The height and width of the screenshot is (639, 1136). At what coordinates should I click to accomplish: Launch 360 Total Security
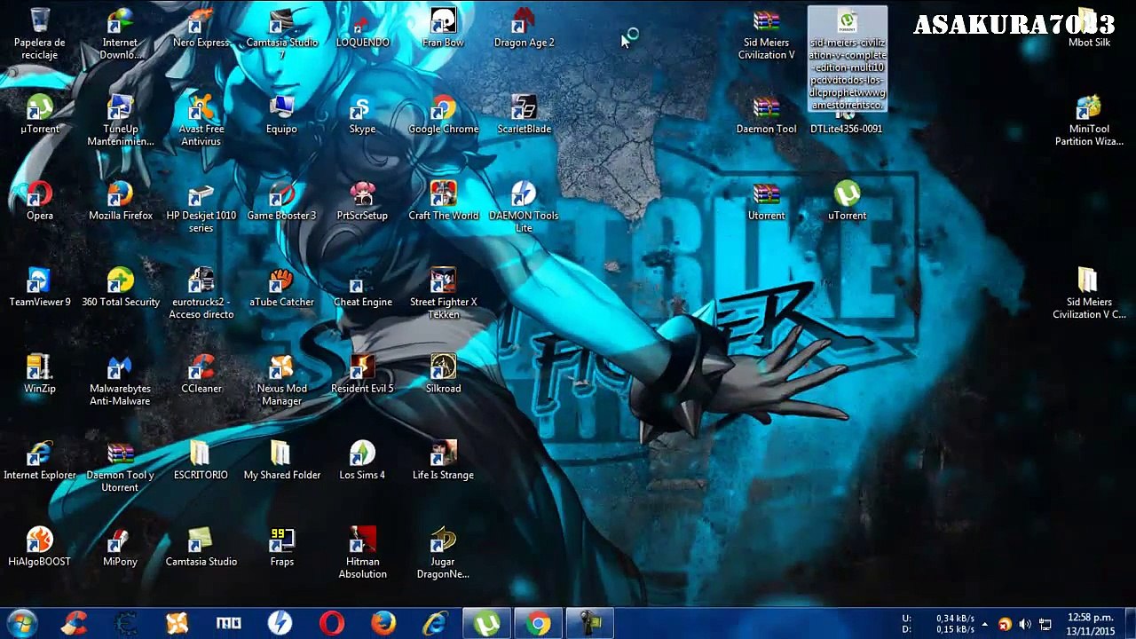pos(120,288)
